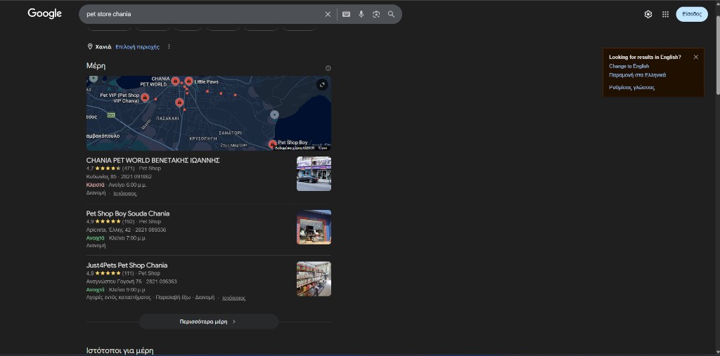Screen dimensions: 720x356
Task: Open more options next to Χανιά location
Action: point(169,47)
